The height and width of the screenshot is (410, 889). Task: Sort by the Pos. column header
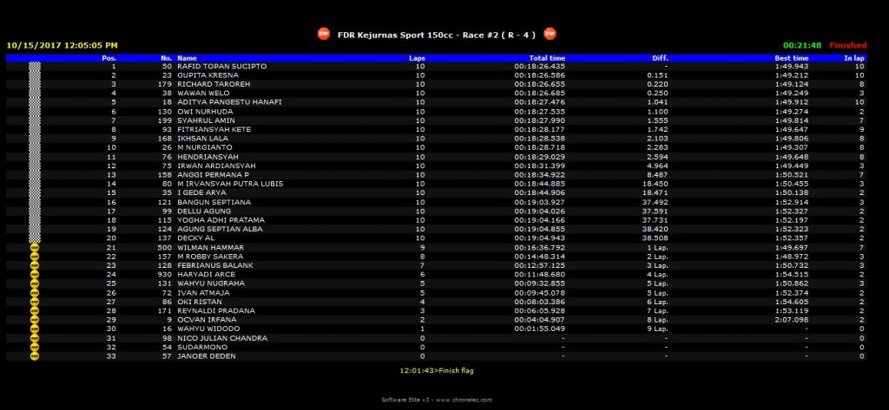point(109,57)
